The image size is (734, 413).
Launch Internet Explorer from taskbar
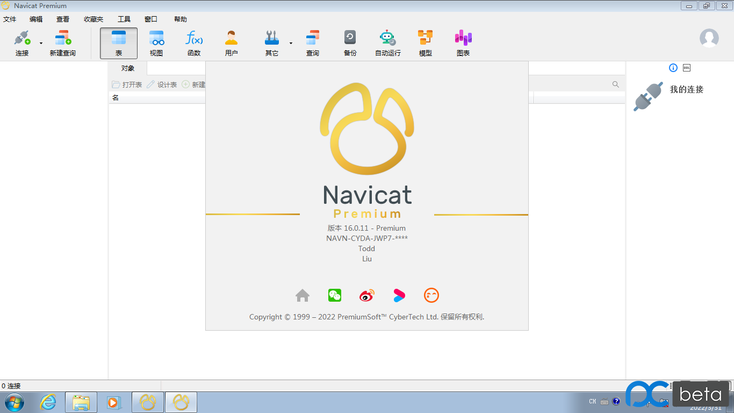click(x=48, y=402)
